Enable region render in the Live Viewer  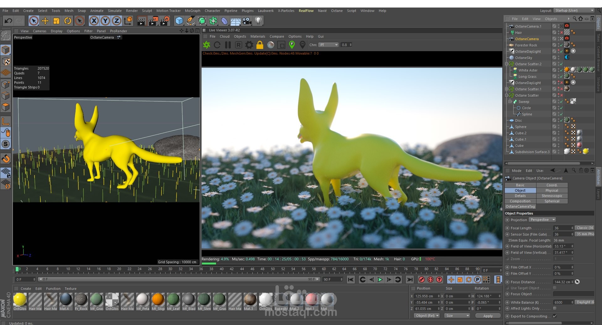point(239,45)
